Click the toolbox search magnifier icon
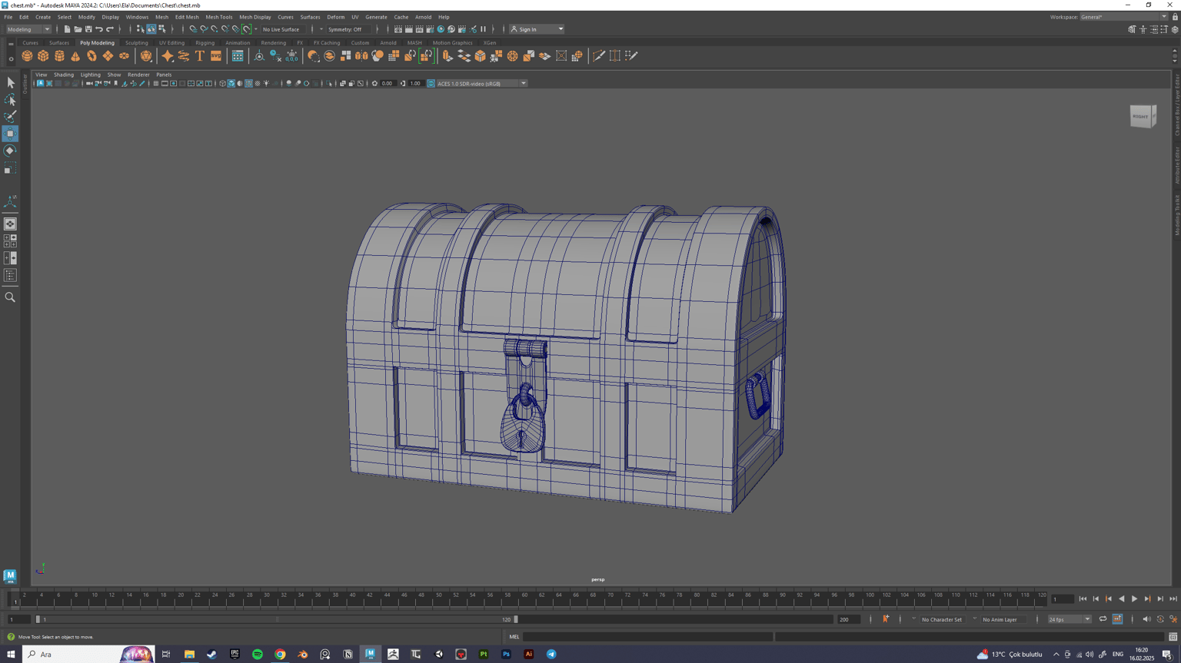Image resolution: width=1181 pixels, height=663 pixels. (x=10, y=297)
